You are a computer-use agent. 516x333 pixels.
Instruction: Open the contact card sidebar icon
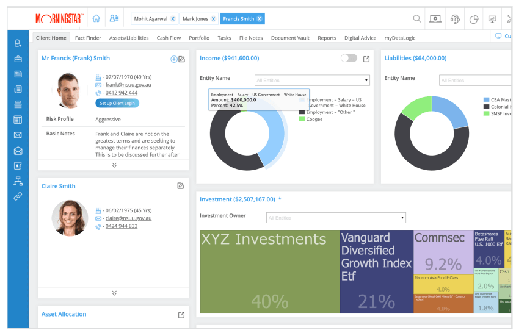click(x=18, y=166)
